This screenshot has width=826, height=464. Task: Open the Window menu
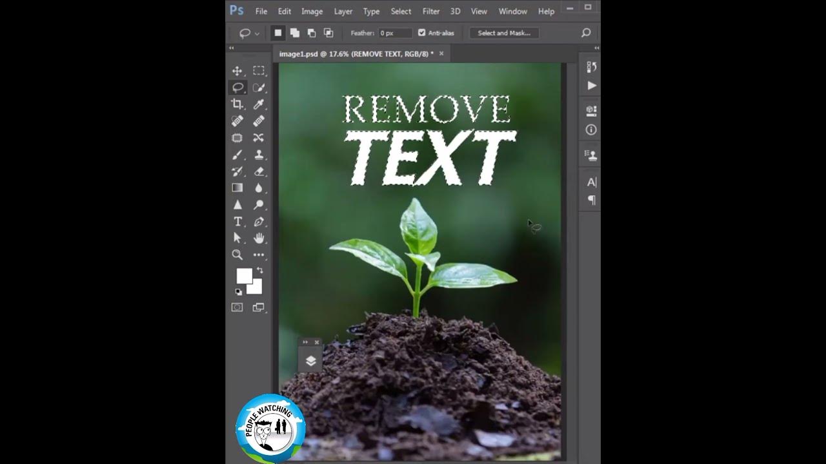point(513,12)
